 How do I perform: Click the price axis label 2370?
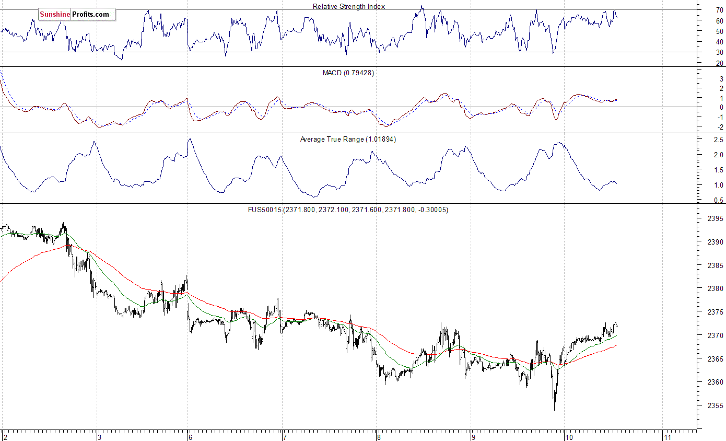pos(717,335)
